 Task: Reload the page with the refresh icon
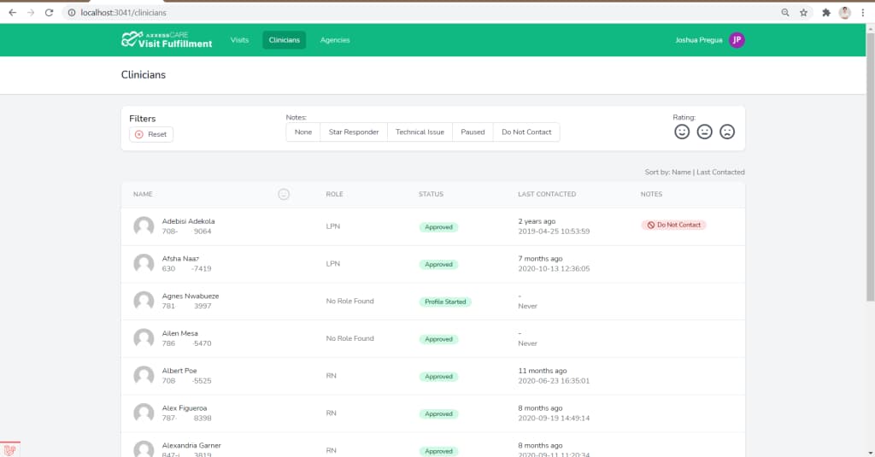[x=49, y=12]
